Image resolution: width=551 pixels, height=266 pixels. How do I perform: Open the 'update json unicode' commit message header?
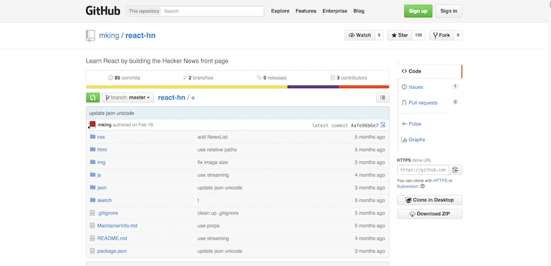pyautogui.click(x=112, y=113)
